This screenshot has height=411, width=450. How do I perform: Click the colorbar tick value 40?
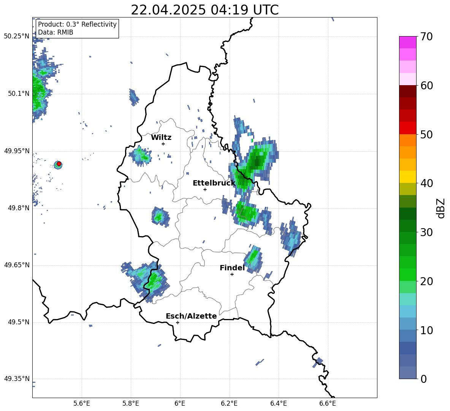tap(426, 183)
